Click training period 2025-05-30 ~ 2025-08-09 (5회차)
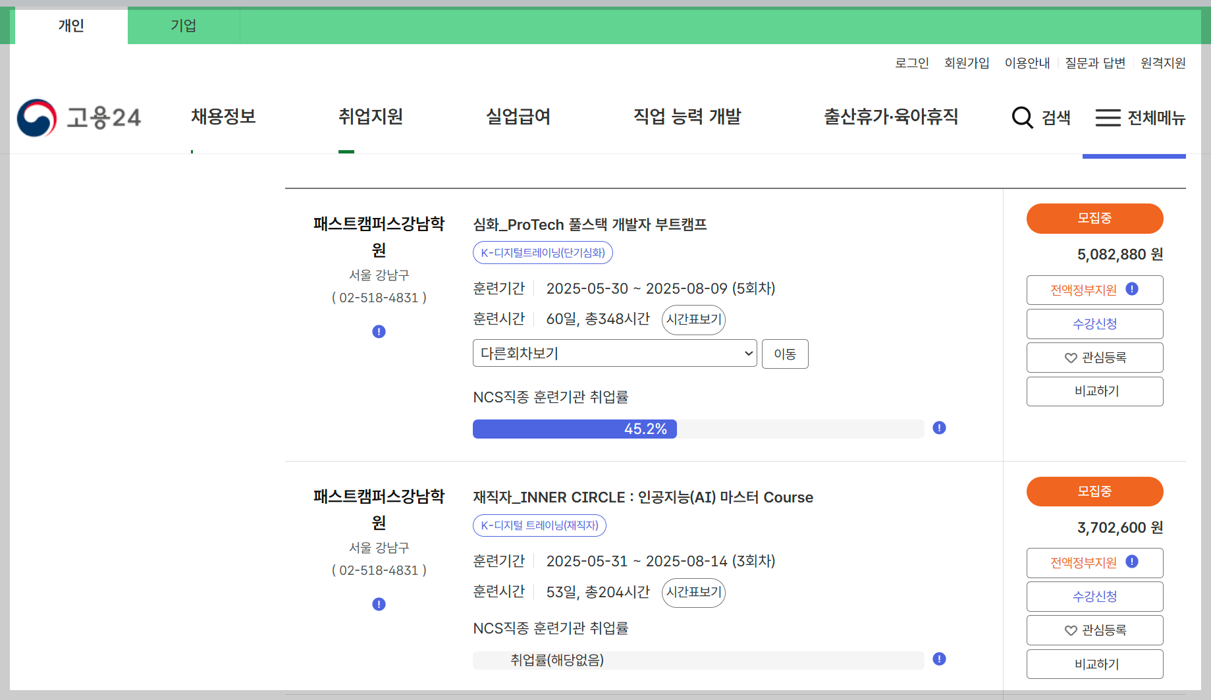1211x700 pixels. tap(660, 288)
